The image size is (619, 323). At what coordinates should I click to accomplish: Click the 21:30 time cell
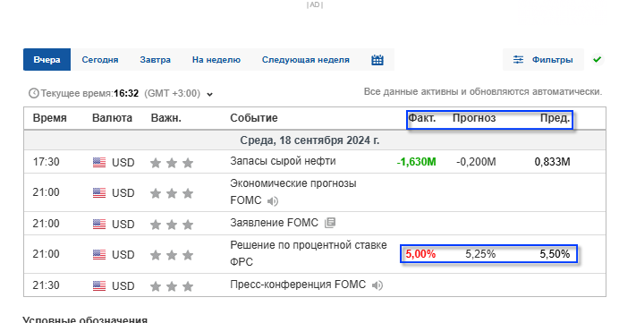(47, 285)
